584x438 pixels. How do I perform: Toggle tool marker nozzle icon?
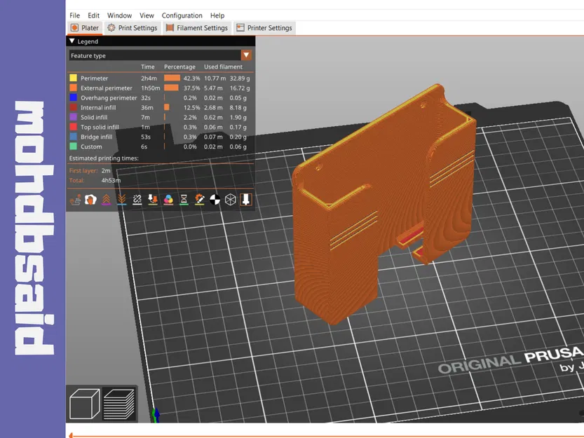point(246,200)
